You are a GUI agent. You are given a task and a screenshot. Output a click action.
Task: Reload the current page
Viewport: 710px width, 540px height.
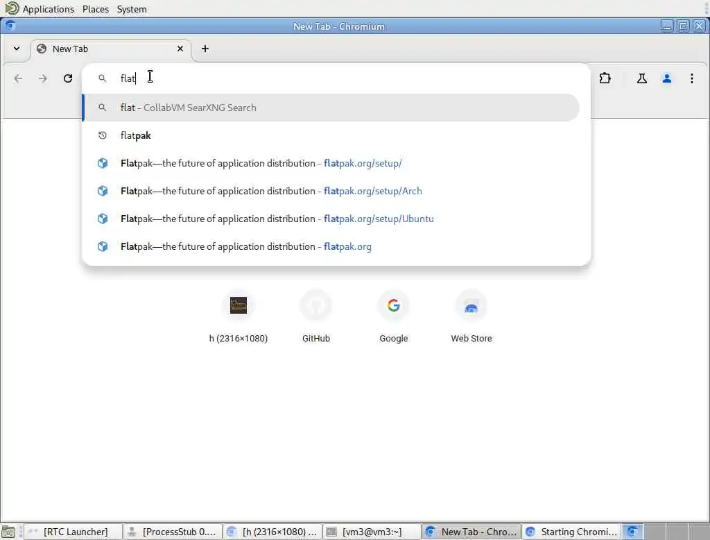click(x=68, y=78)
